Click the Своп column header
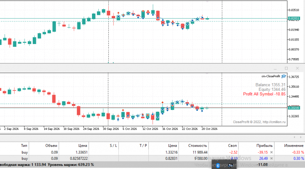The image size is (305, 169). pyautogui.click(x=233, y=145)
